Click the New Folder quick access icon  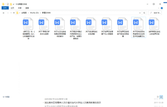point(11,4)
